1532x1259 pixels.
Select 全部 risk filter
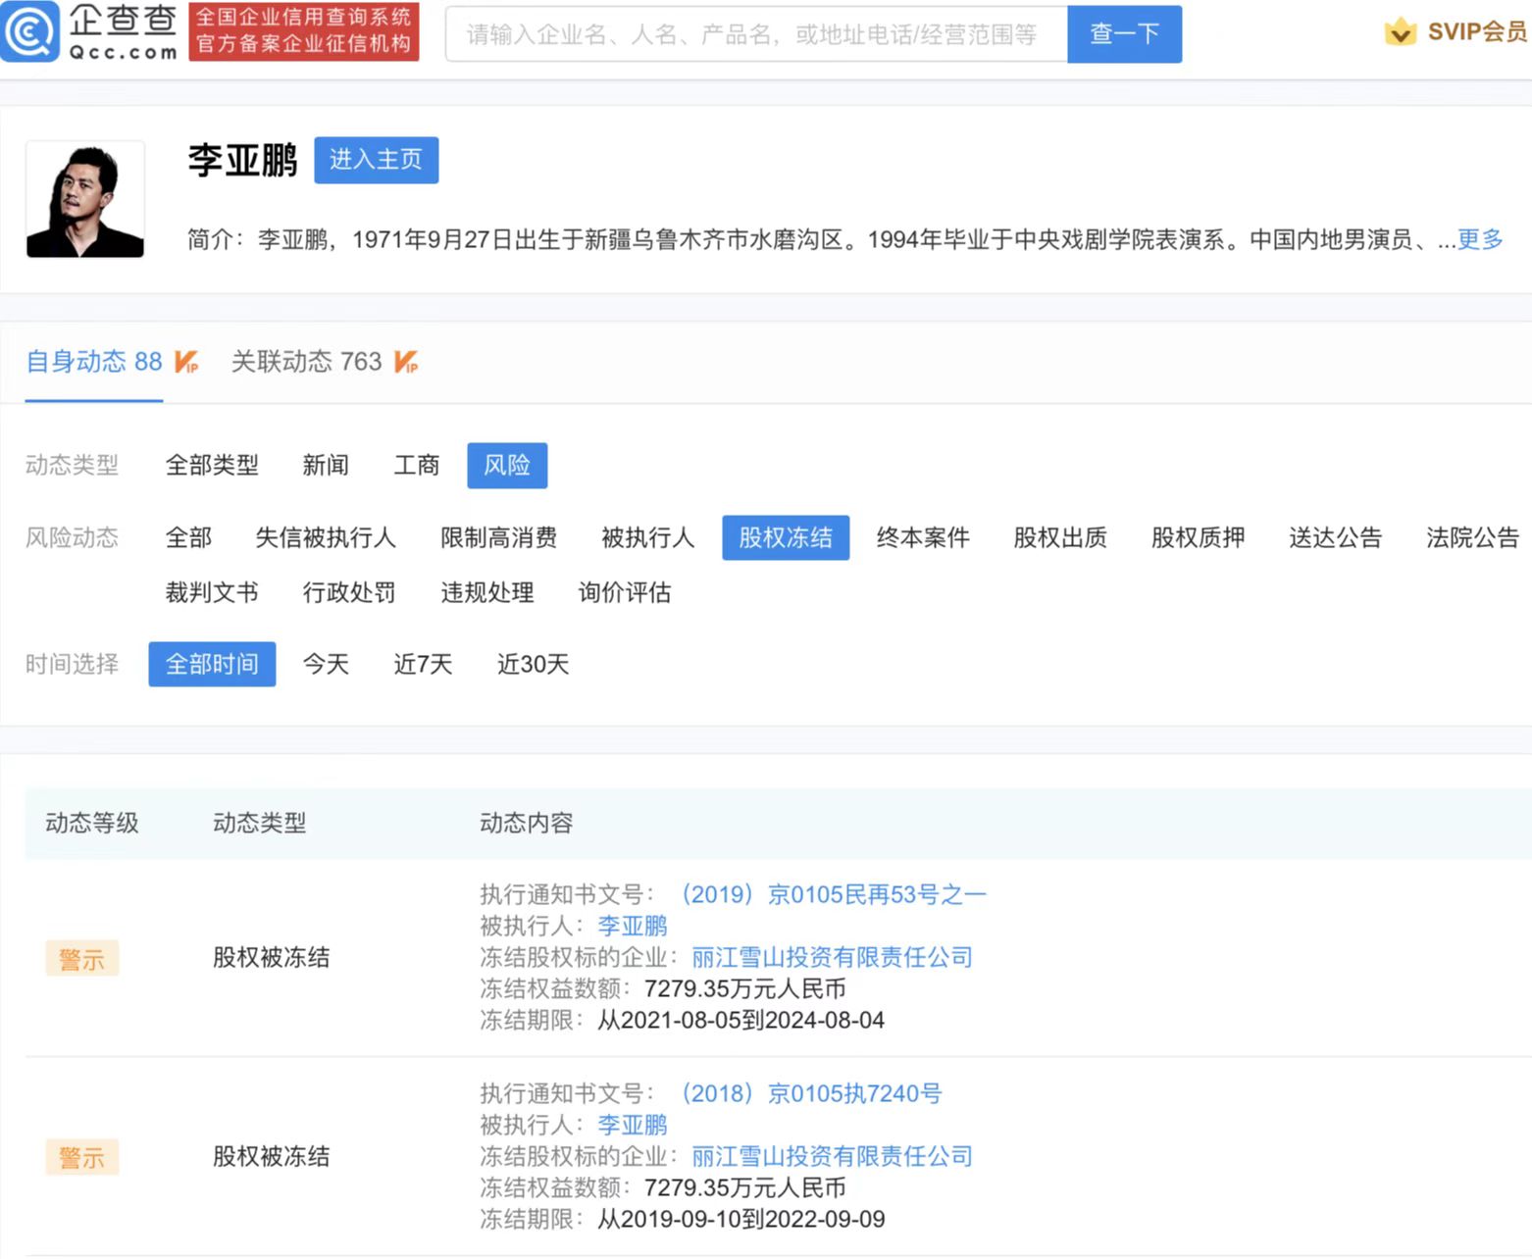click(x=188, y=537)
